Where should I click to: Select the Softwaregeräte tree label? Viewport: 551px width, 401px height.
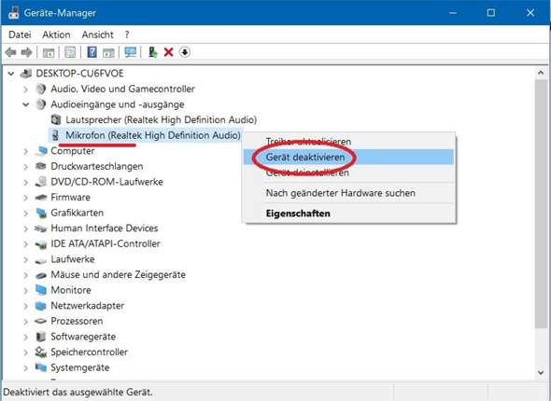tap(83, 337)
